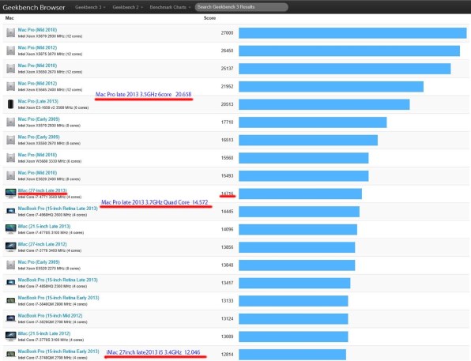
Task: Open Mac Pro (Early 2009) link scoring 16513
Action: [39, 137]
